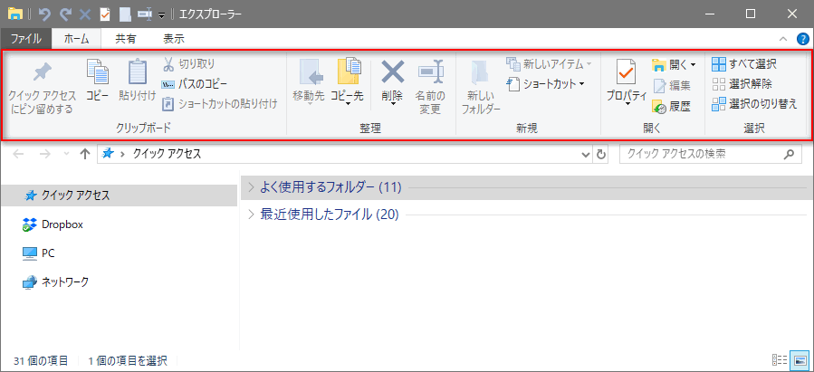This screenshot has height=372, width=814.
Task: Collapse the ribbon with the chevron arrow
Action: click(x=784, y=39)
